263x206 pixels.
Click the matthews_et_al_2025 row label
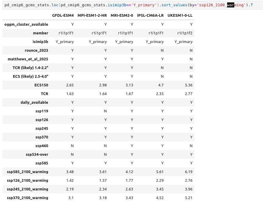point(28,59)
